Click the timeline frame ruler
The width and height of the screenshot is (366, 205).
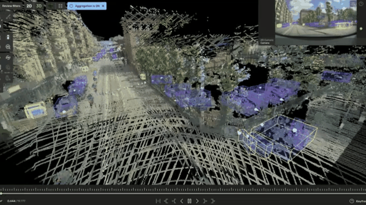[183, 189]
